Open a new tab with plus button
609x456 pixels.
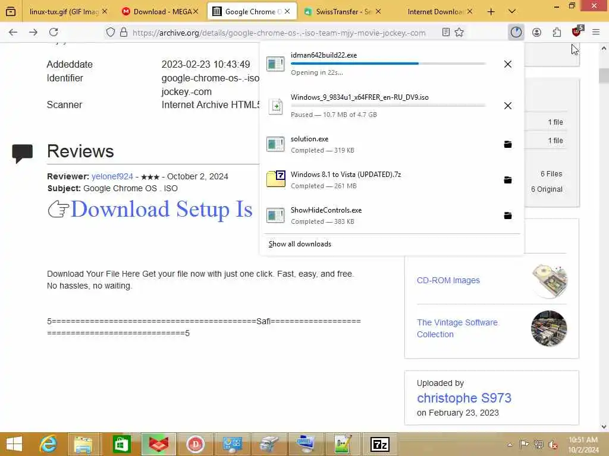pos(491,12)
